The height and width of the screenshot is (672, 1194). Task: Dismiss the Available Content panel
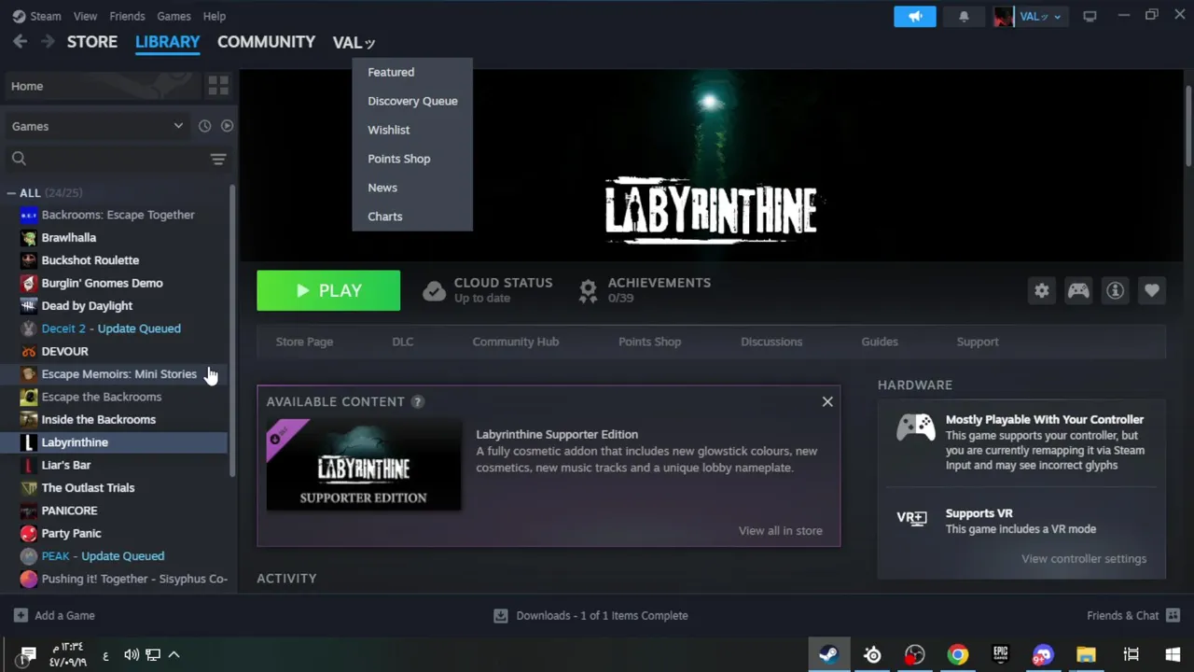[x=827, y=401]
